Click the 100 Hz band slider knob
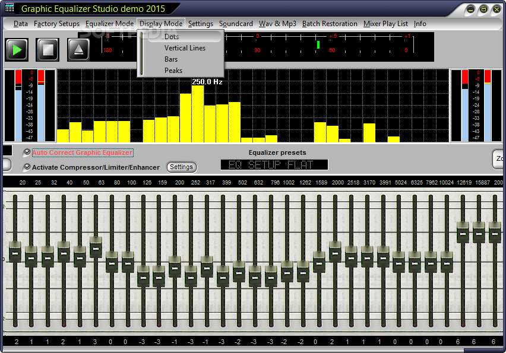This screenshot has height=353, width=506. [x=128, y=262]
